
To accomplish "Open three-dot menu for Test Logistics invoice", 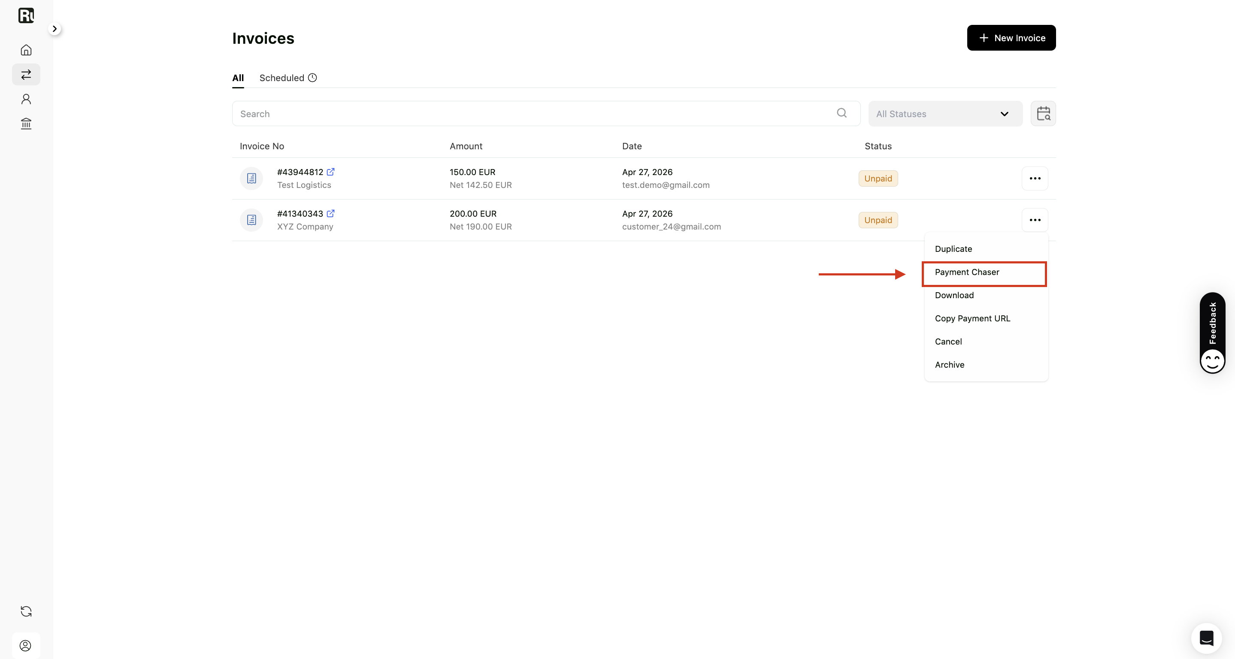I will point(1035,178).
